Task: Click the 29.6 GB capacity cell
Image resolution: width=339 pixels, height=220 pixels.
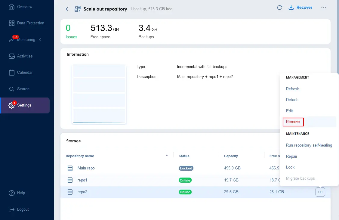Action: click(x=231, y=192)
